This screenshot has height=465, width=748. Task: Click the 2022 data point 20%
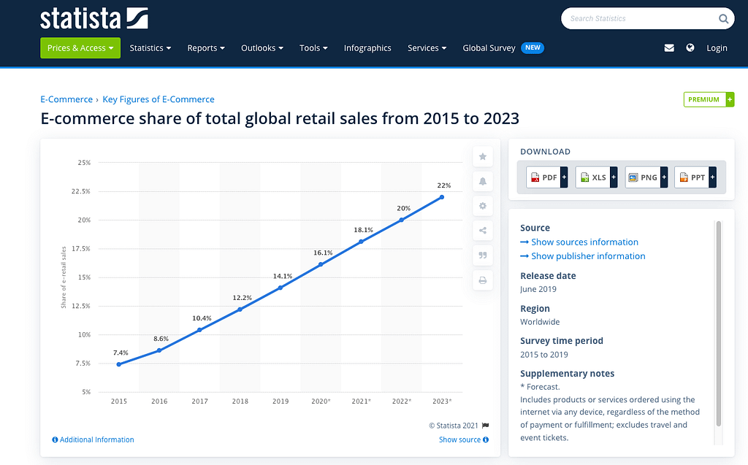click(x=402, y=220)
